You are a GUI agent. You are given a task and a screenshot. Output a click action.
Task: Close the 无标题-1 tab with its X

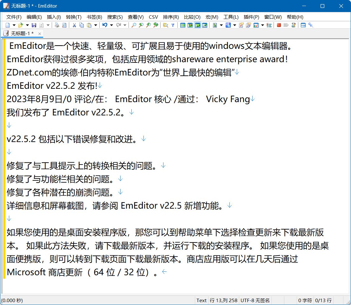[x=40, y=34]
